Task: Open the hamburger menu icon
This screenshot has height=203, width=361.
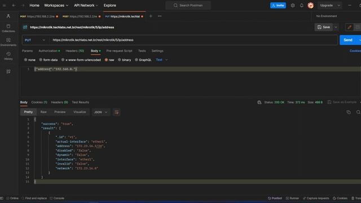Action: pyautogui.click(x=4, y=5)
